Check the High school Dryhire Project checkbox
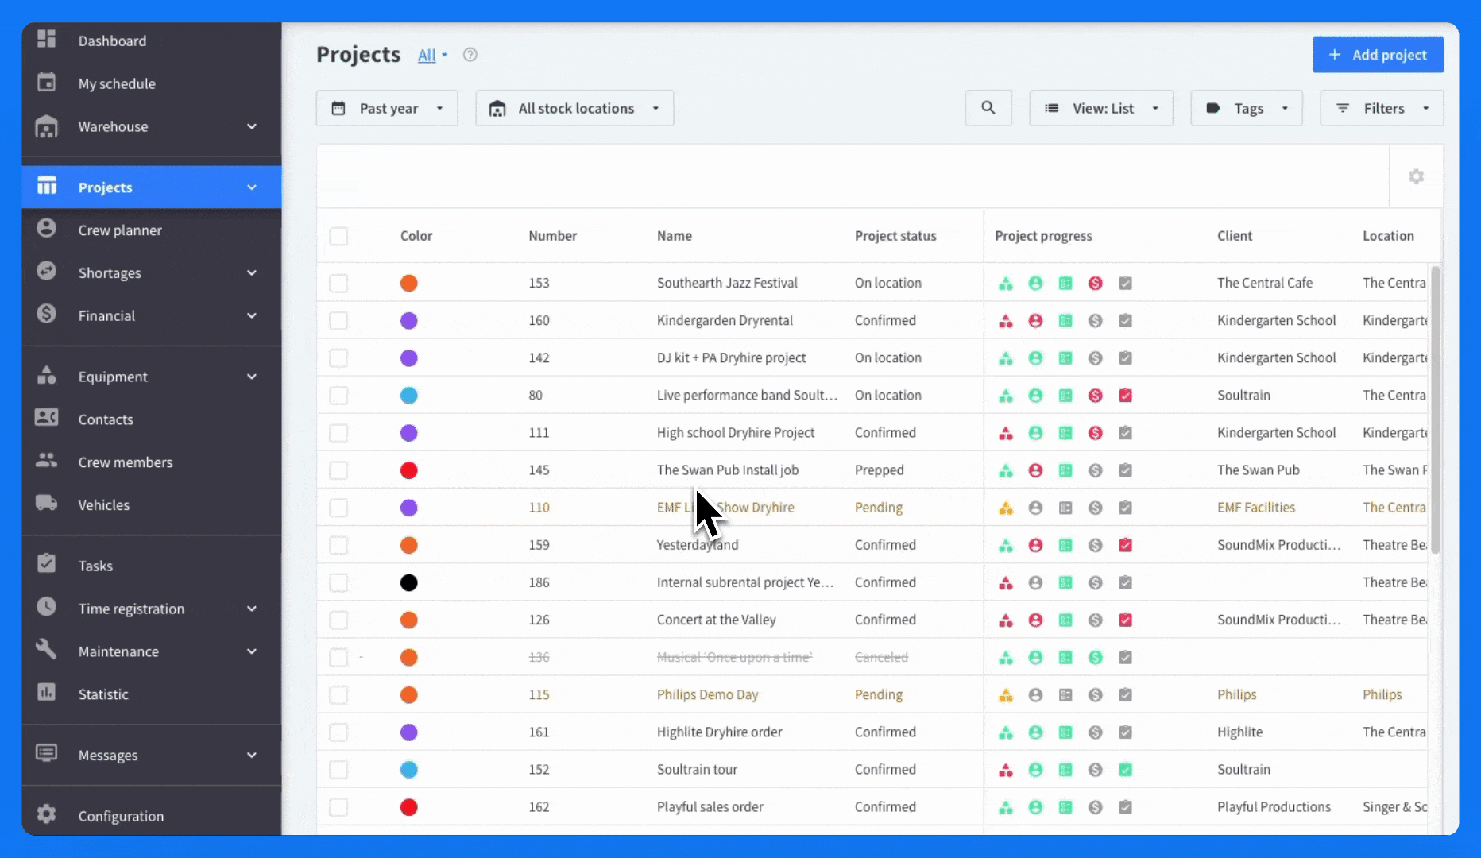The image size is (1481, 858). (338, 433)
